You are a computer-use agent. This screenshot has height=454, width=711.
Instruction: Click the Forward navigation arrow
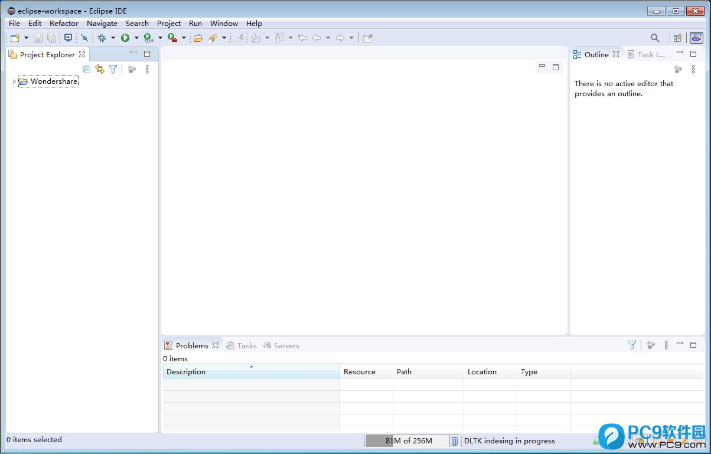pos(340,38)
